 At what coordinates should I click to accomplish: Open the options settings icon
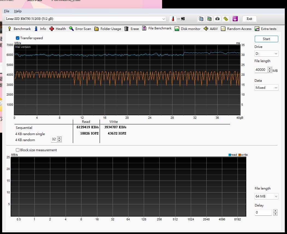[226, 19]
